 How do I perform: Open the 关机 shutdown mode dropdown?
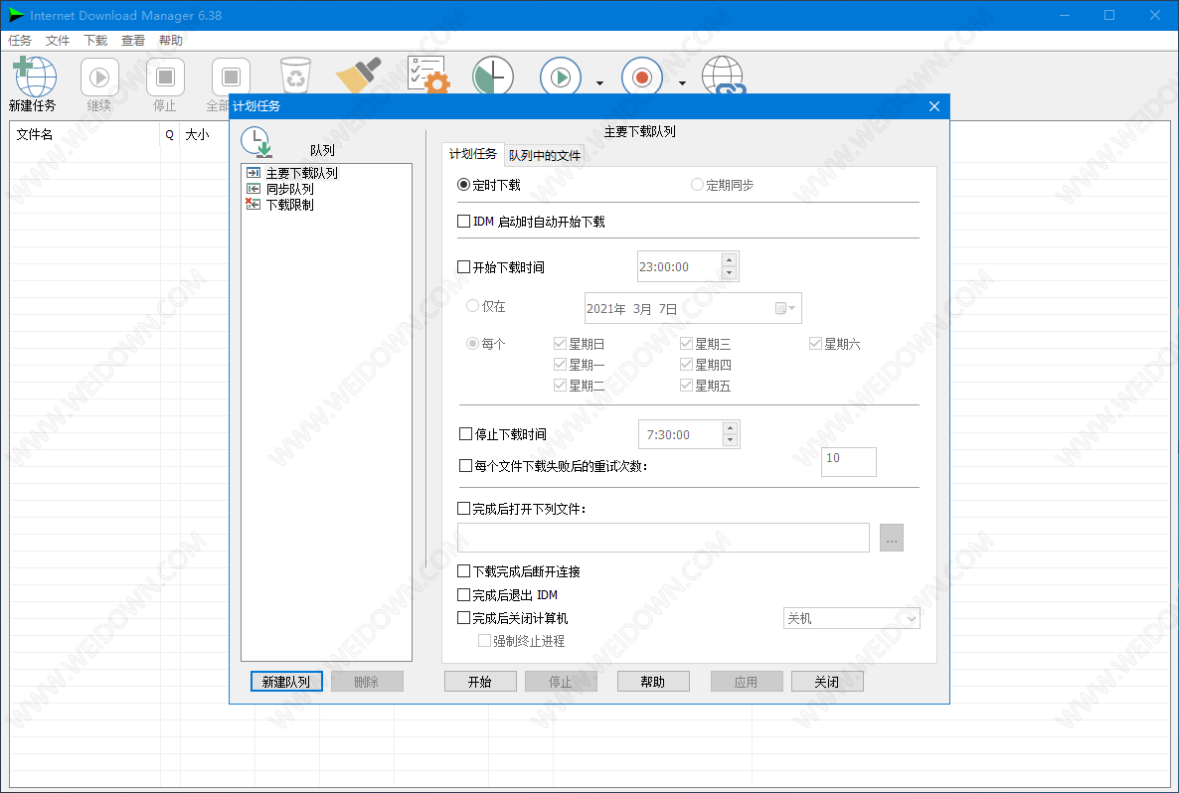pyautogui.click(x=851, y=619)
